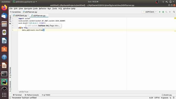Click the PyCharm icon in the dock

[4, 82]
